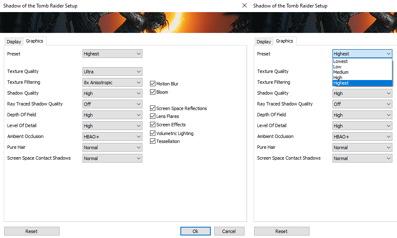This screenshot has width=397, height=238.
Task: Click the Cancel button
Action: tap(229, 231)
